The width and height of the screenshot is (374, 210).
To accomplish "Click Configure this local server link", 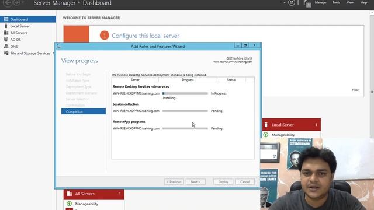I will (146, 36).
